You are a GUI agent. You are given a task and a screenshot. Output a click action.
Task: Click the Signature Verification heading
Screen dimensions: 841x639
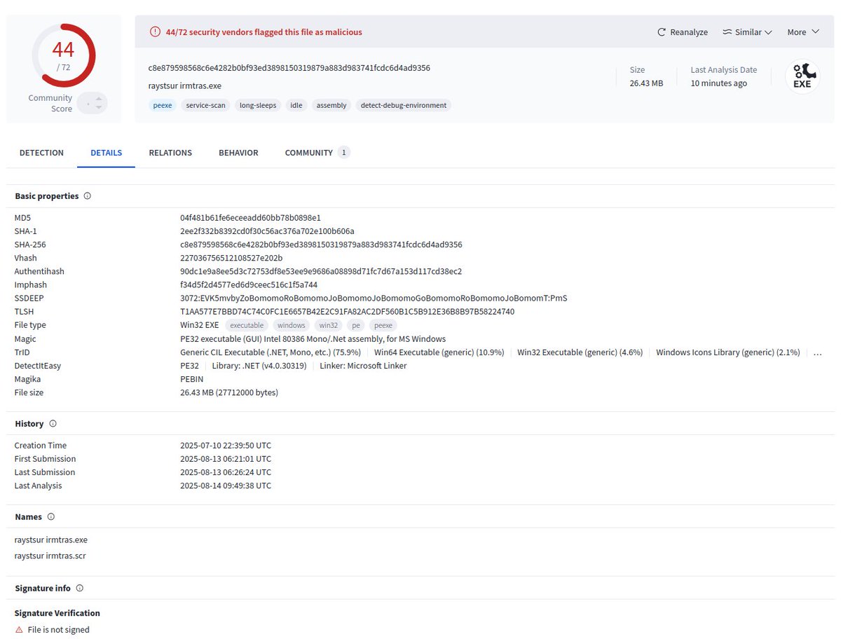click(57, 613)
